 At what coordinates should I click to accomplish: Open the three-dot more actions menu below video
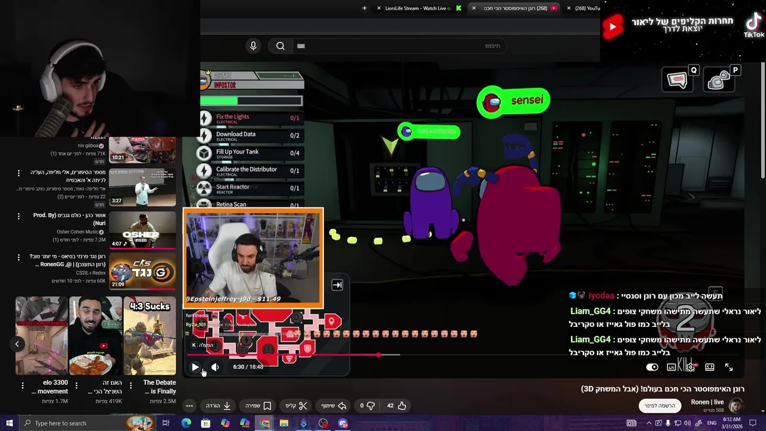click(189, 405)
